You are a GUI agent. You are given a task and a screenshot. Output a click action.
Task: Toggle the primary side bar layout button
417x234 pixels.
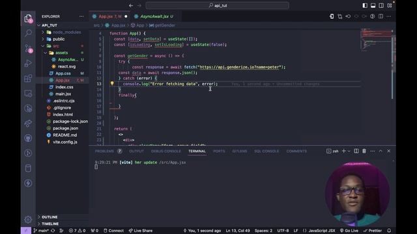(365, 5)
